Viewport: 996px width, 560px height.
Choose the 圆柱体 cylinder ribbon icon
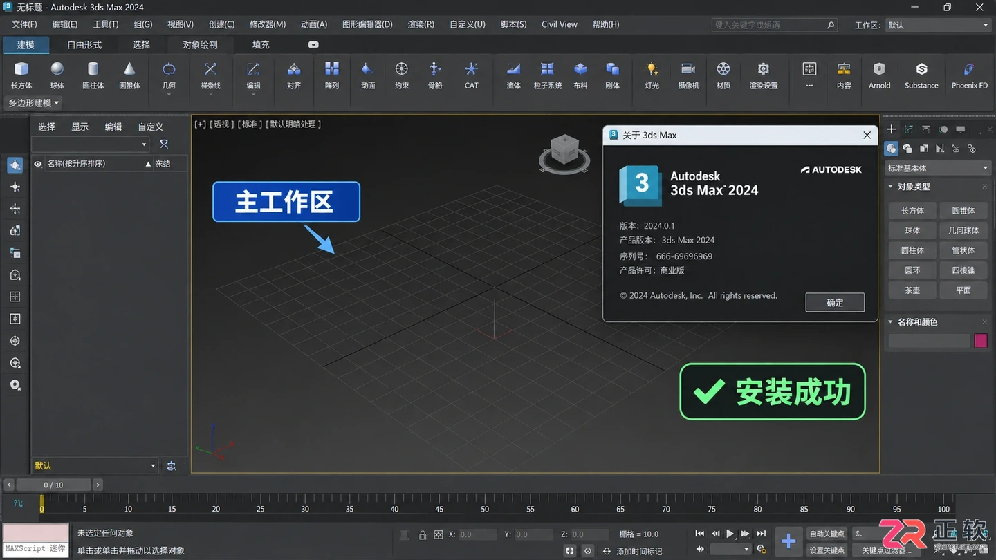point(93,75)
